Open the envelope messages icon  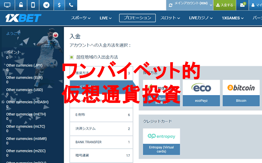[242, 5]
